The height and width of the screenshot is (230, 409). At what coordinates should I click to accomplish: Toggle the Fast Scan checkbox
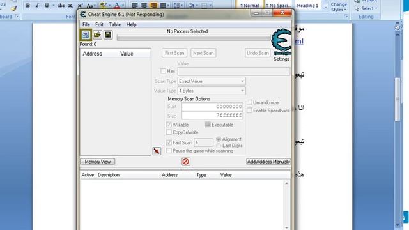[169, 142]
